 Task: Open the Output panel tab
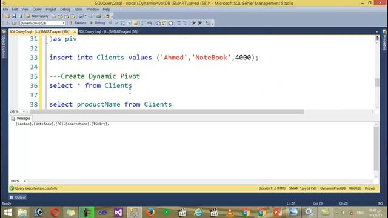[x=18, y=197]
